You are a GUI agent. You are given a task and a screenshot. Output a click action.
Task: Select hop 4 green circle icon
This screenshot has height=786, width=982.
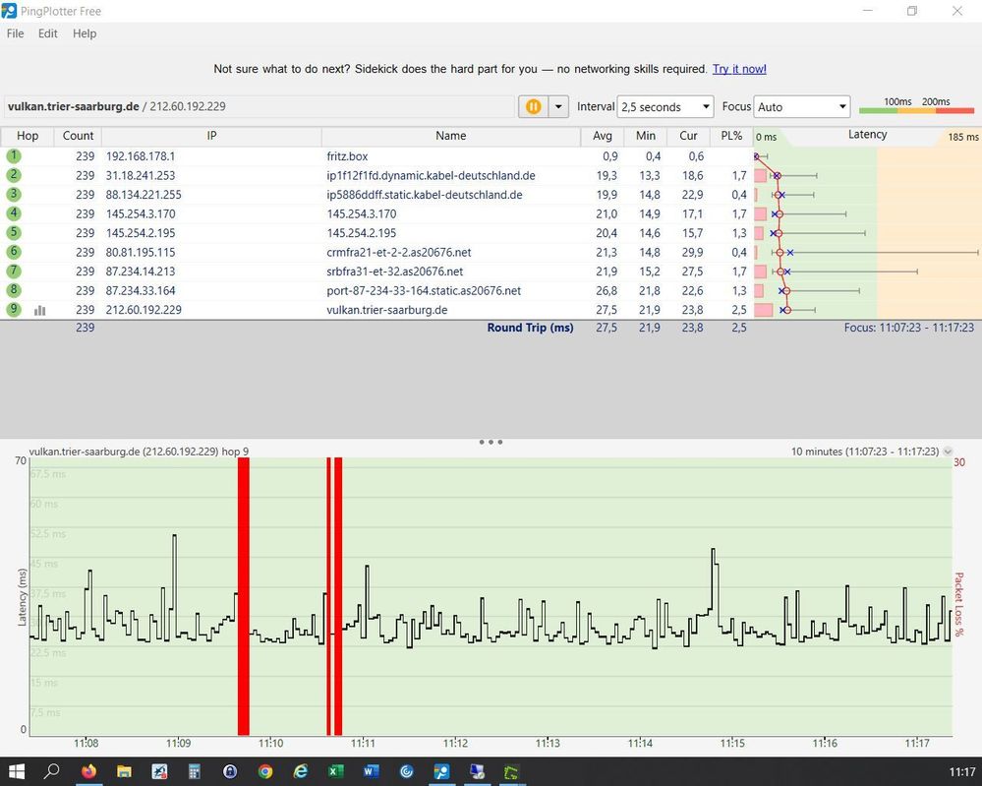point(14,213)
